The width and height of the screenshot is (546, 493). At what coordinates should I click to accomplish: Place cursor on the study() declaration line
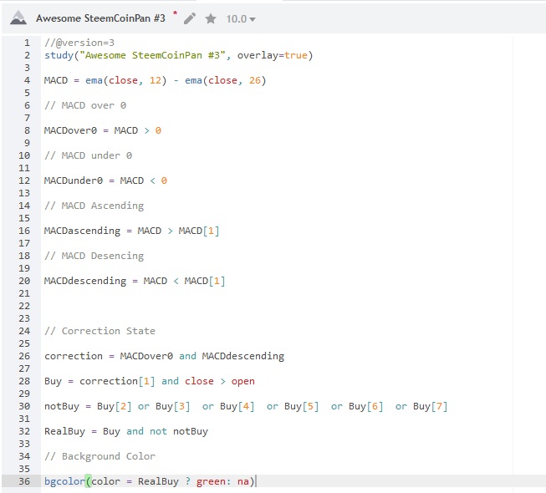pyautogui.click(x=179, y=55)
